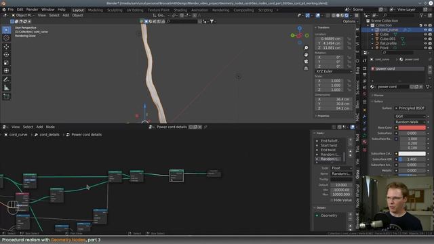Select the Transform tool
This screenshot has width=434, height=244.
[x=6, y=70]
